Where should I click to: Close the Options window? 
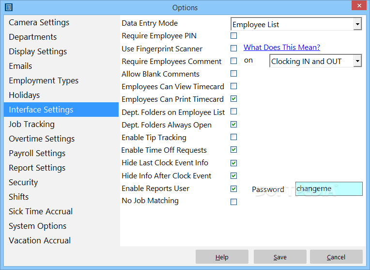pyautogui.click(x=359, y=5)
